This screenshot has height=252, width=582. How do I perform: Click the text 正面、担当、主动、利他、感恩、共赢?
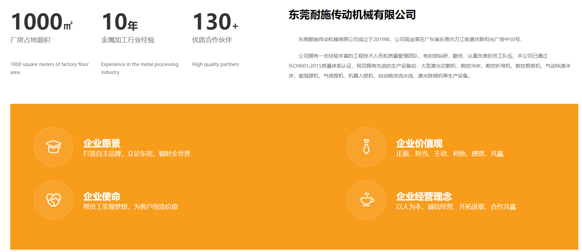(450, 154)
